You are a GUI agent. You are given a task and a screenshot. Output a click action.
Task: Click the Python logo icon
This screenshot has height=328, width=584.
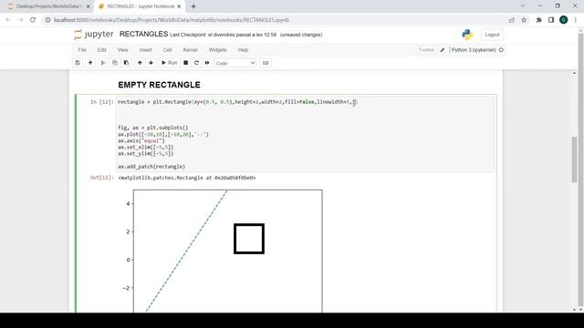[467, 35]
